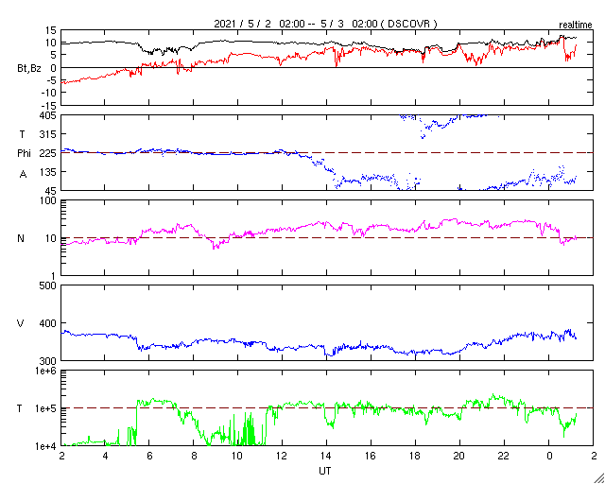Click the '-15' tick in Bt,Bz panel

[48, 105]
